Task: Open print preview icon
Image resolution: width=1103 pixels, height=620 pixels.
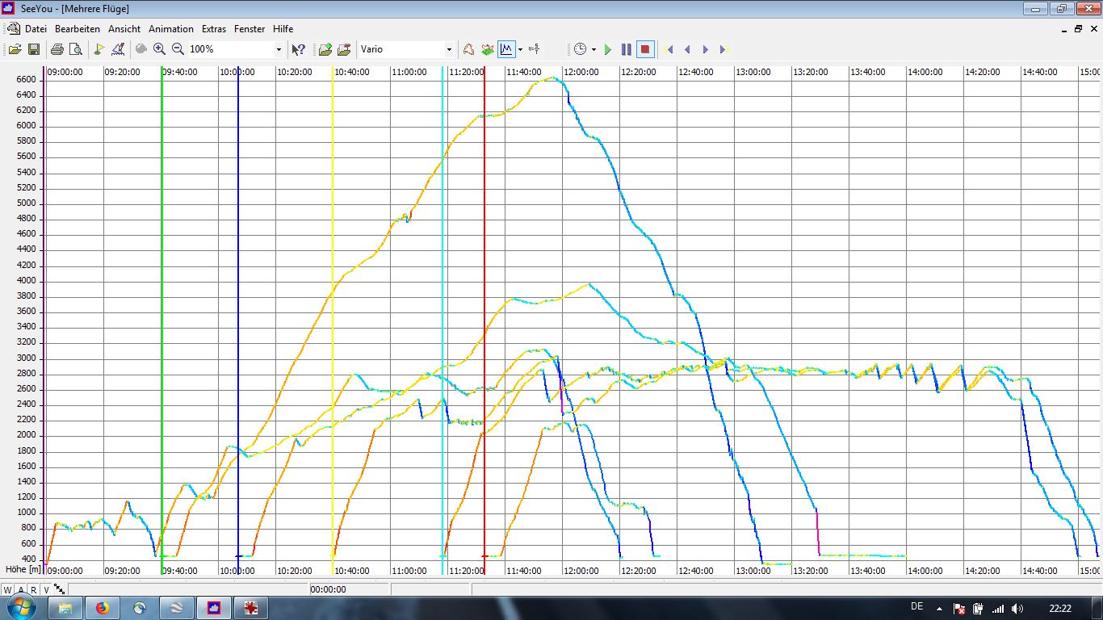Action: (76, 49)
